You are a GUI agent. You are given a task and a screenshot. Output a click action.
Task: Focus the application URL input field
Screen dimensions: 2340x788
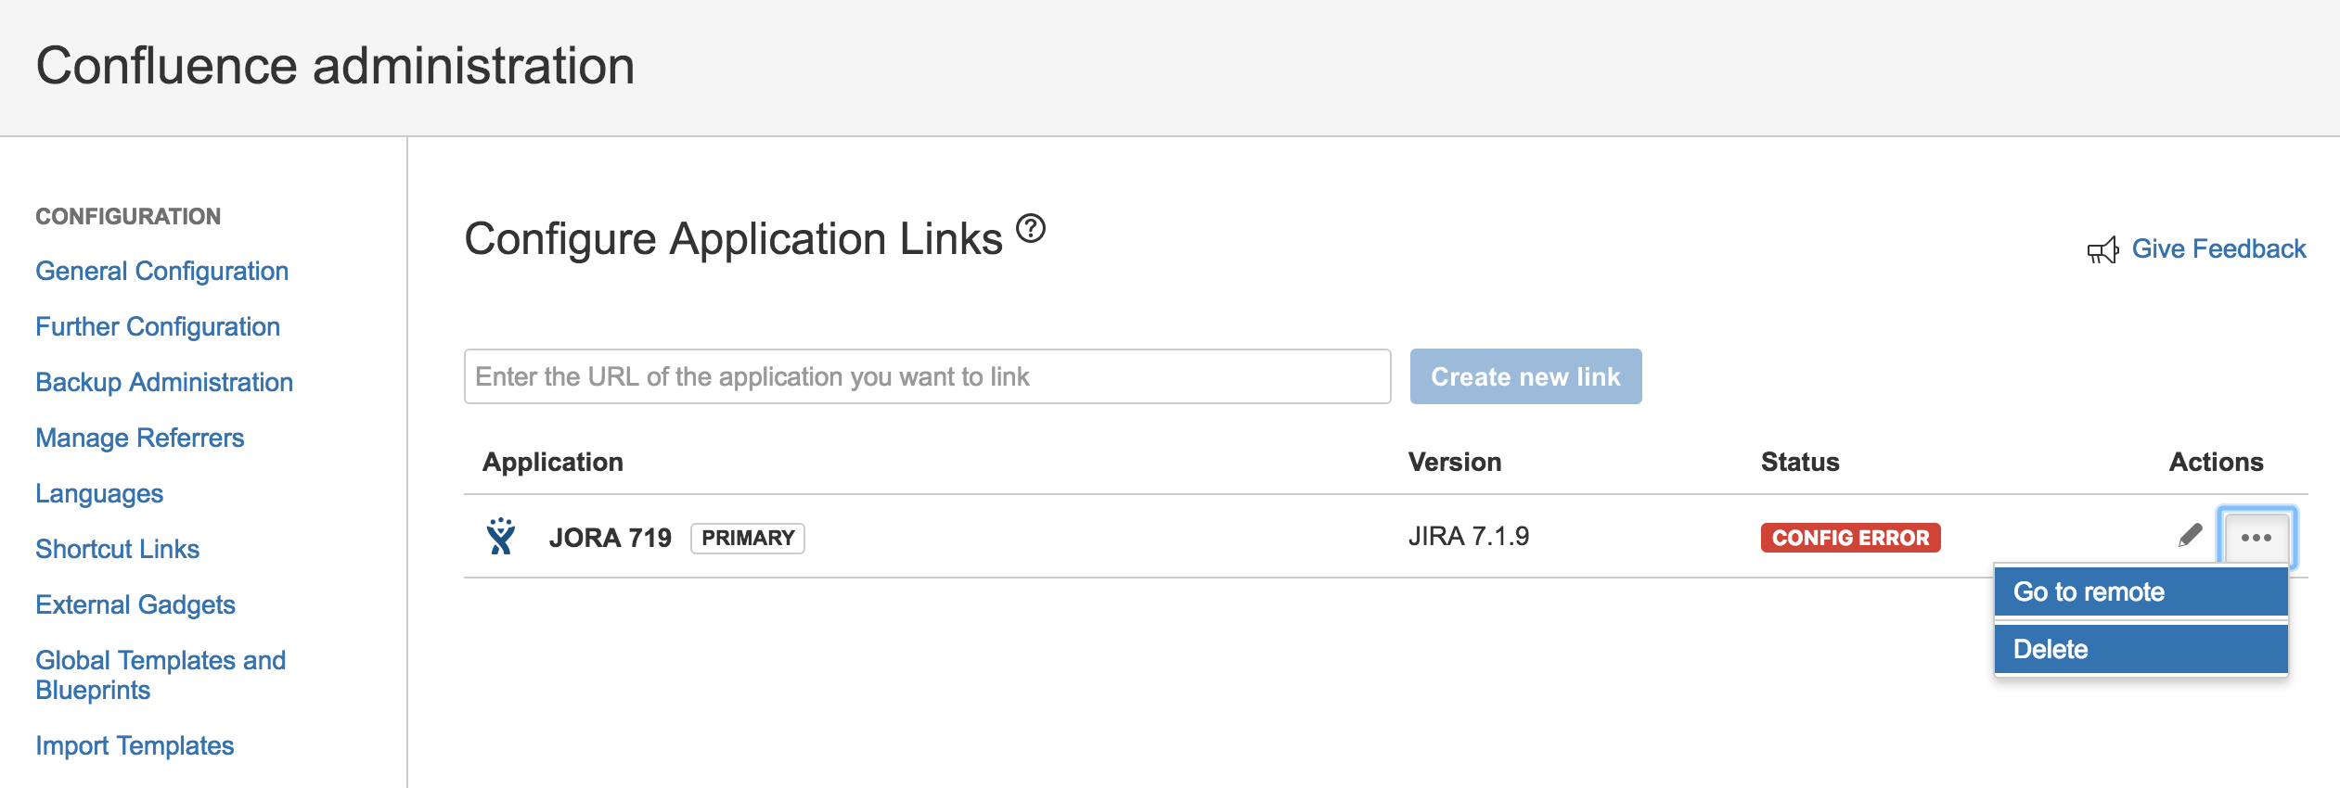[926, 376]
